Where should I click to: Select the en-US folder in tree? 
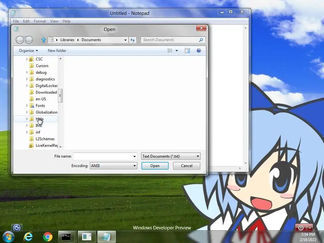point(41,99)
